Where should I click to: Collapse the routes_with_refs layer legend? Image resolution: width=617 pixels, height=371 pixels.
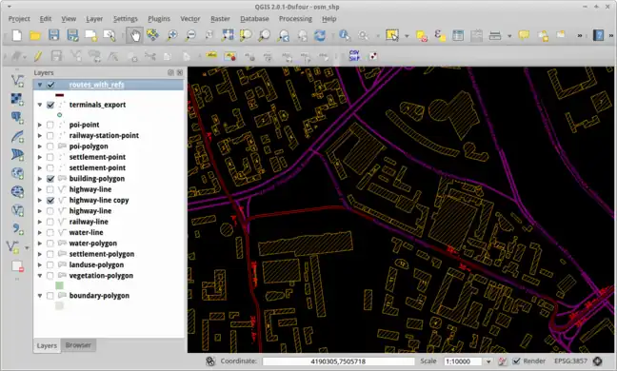(x=40, y=85)
